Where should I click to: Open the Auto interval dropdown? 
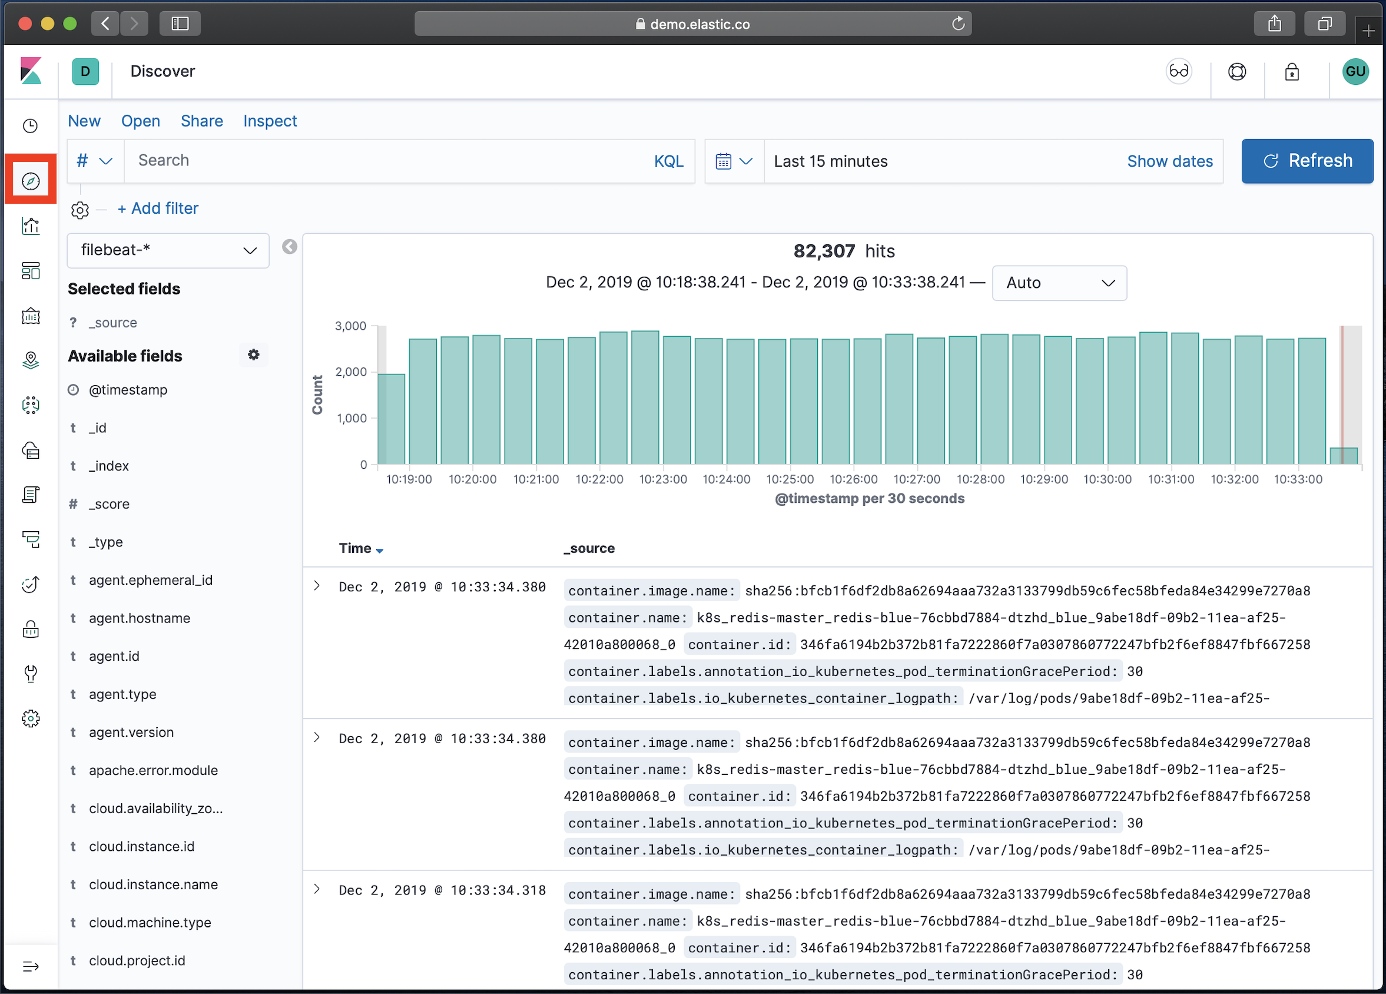coord(1059,283)
